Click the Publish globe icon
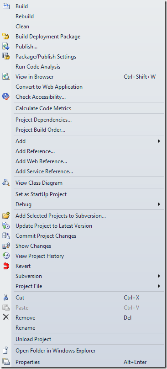Viewport: 167px width, 369px height. click(6, 47)
